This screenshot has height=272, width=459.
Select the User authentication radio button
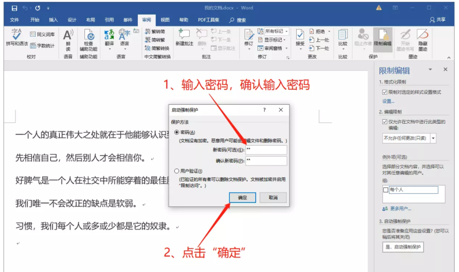176,171
